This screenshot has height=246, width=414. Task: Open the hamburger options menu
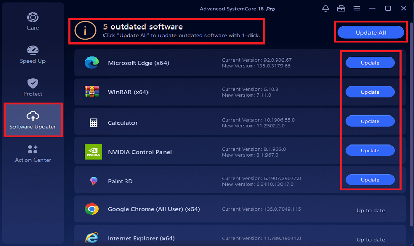pos(357,8)
